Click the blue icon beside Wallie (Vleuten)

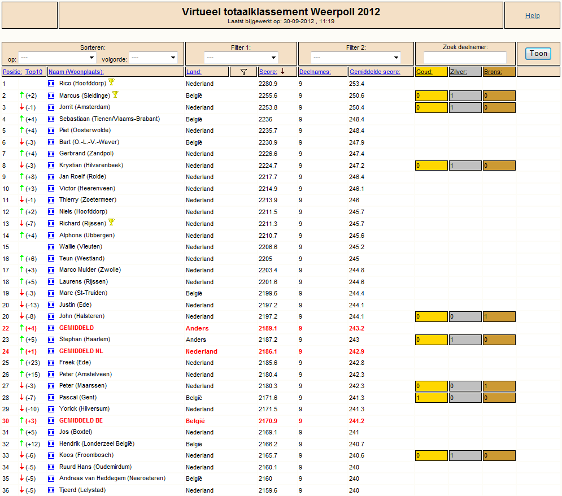pyautogui.click(x=51, y=247)
